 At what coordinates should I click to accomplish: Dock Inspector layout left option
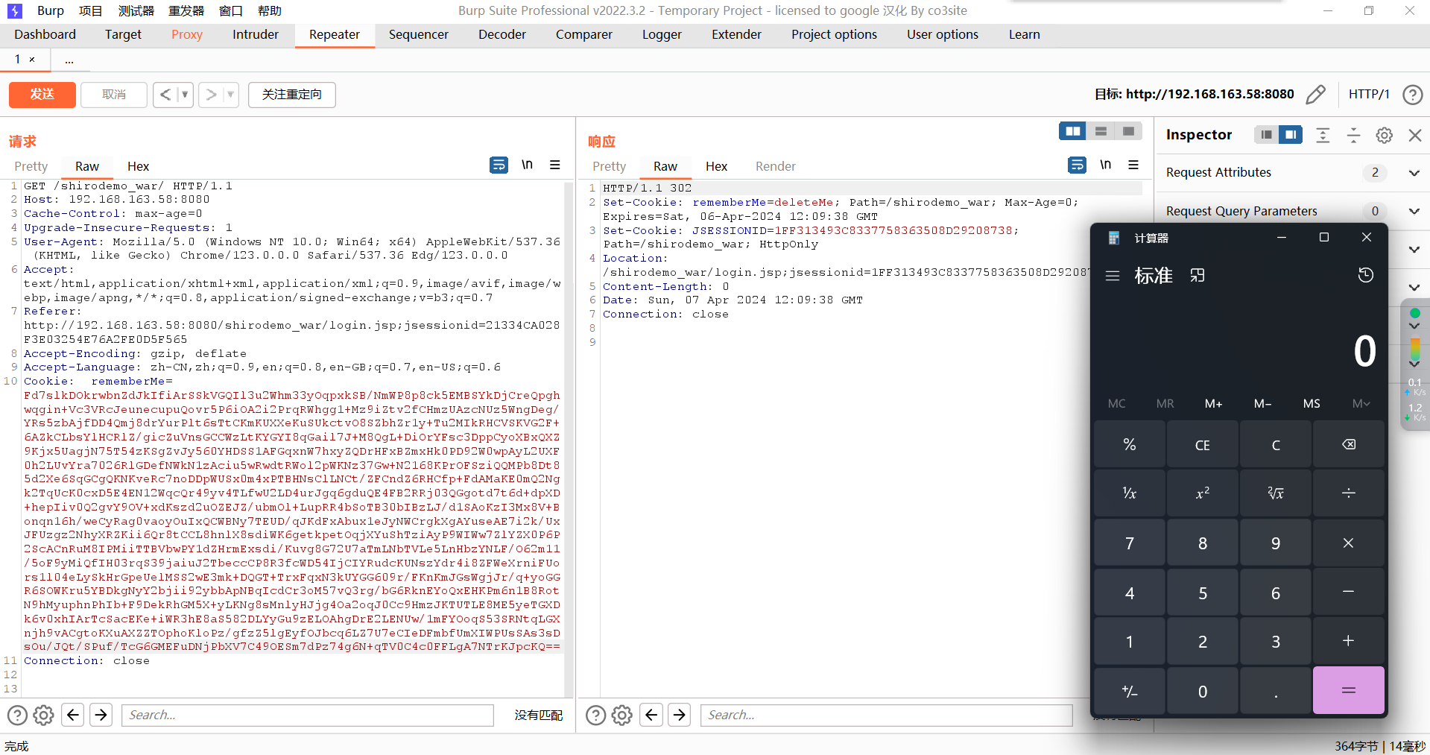click(1266, 135)
